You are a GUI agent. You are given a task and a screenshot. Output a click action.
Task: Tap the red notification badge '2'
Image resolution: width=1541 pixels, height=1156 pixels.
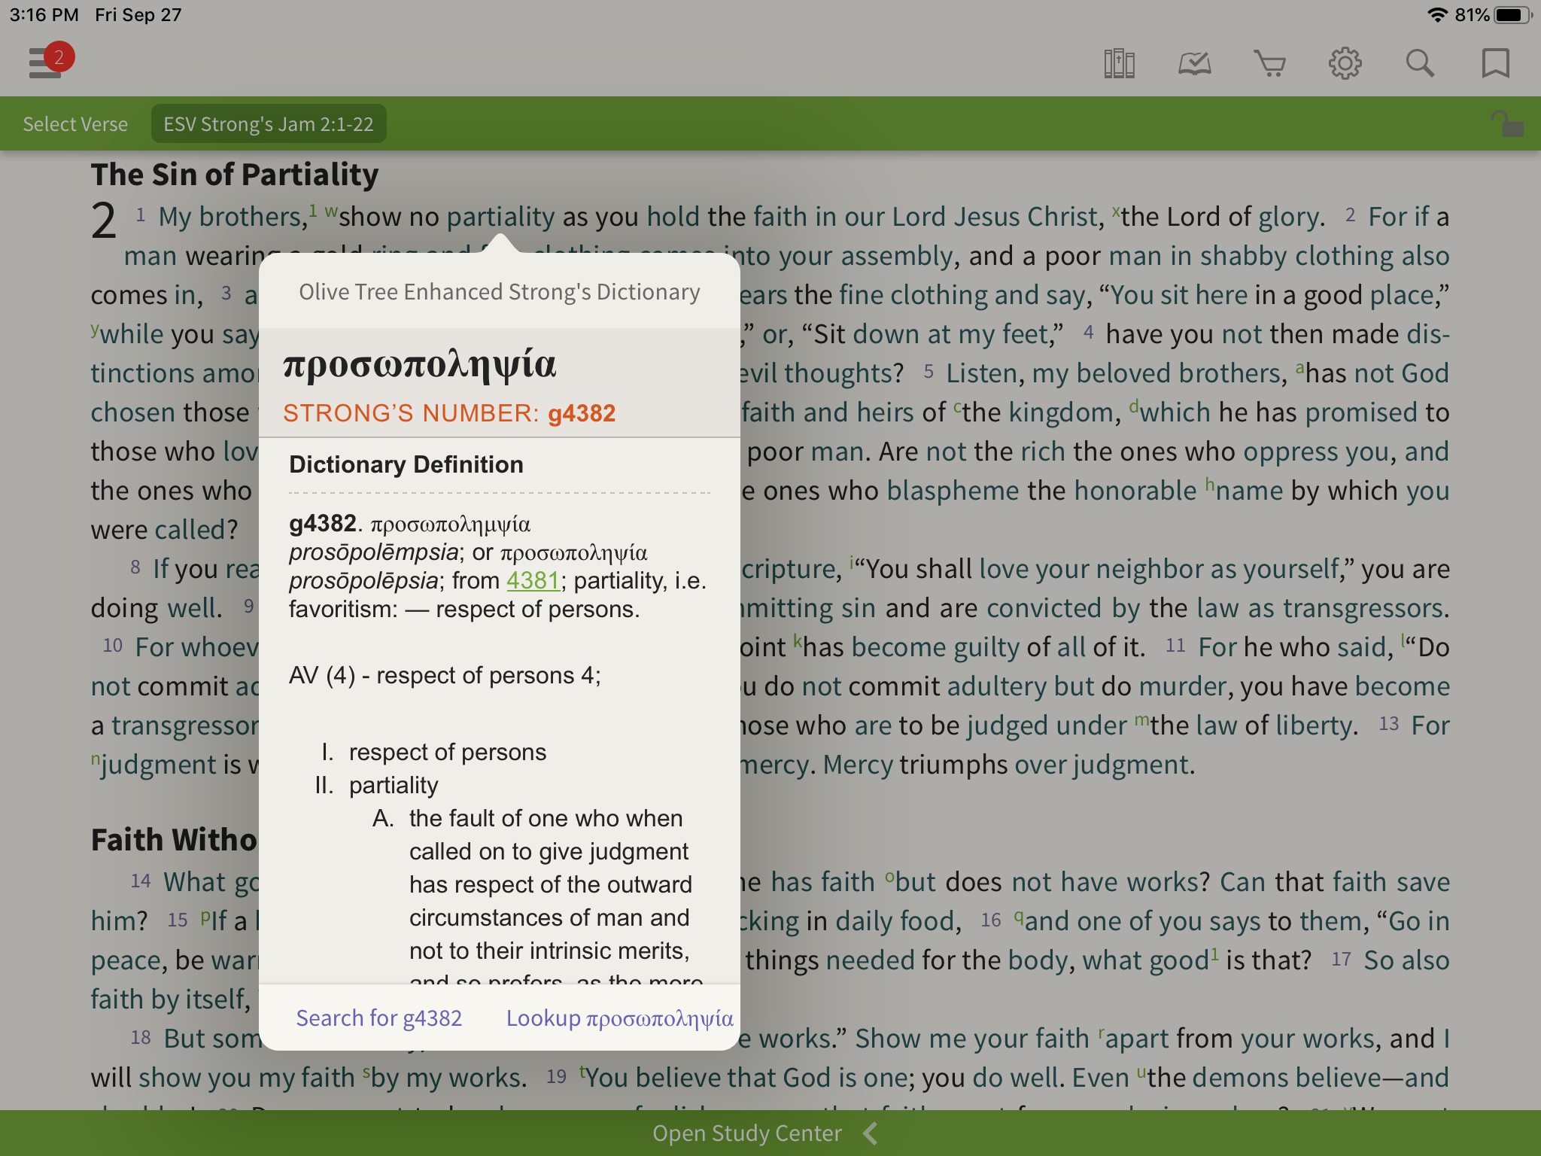(59, 57)
